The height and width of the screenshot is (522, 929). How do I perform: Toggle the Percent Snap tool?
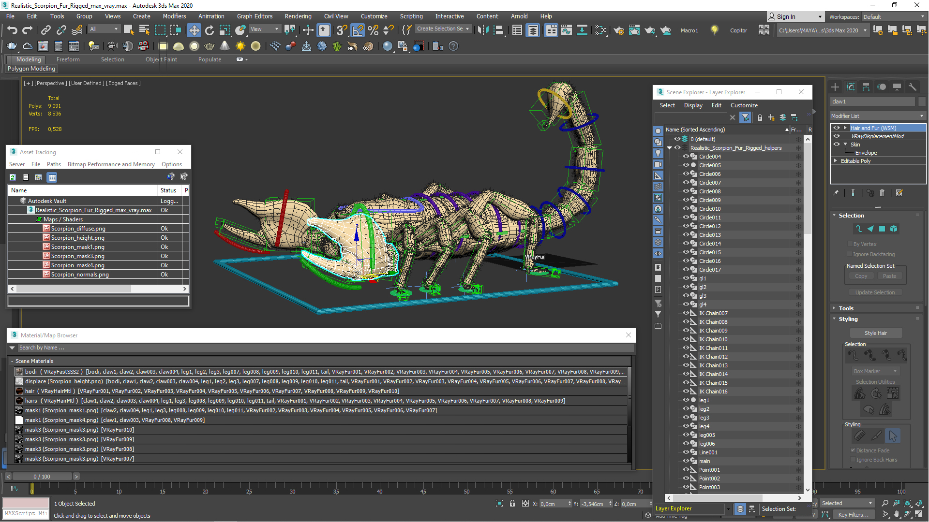click(373, 30)
